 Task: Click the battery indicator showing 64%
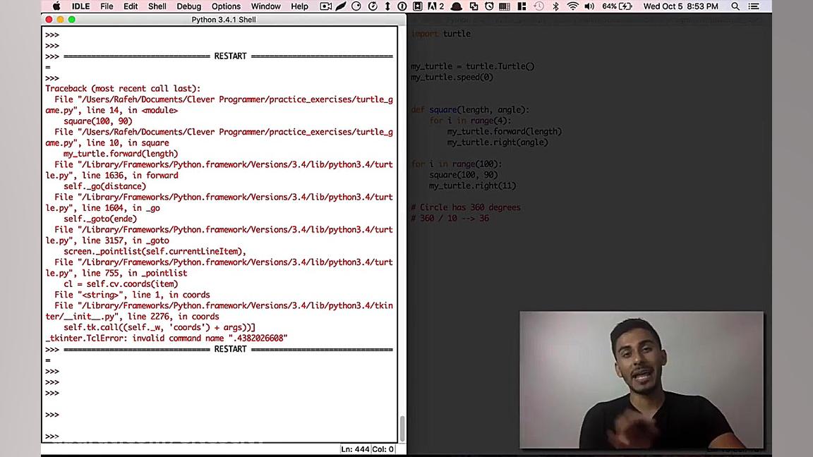click(x=618, y=6)
